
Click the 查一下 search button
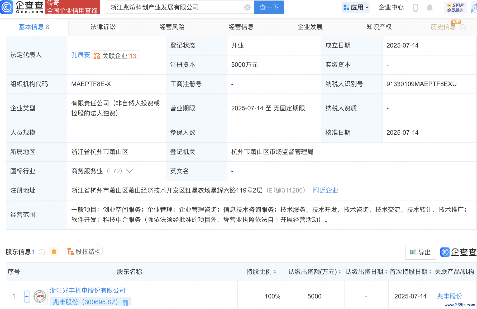pyautogui.click(x=269, y=7)
